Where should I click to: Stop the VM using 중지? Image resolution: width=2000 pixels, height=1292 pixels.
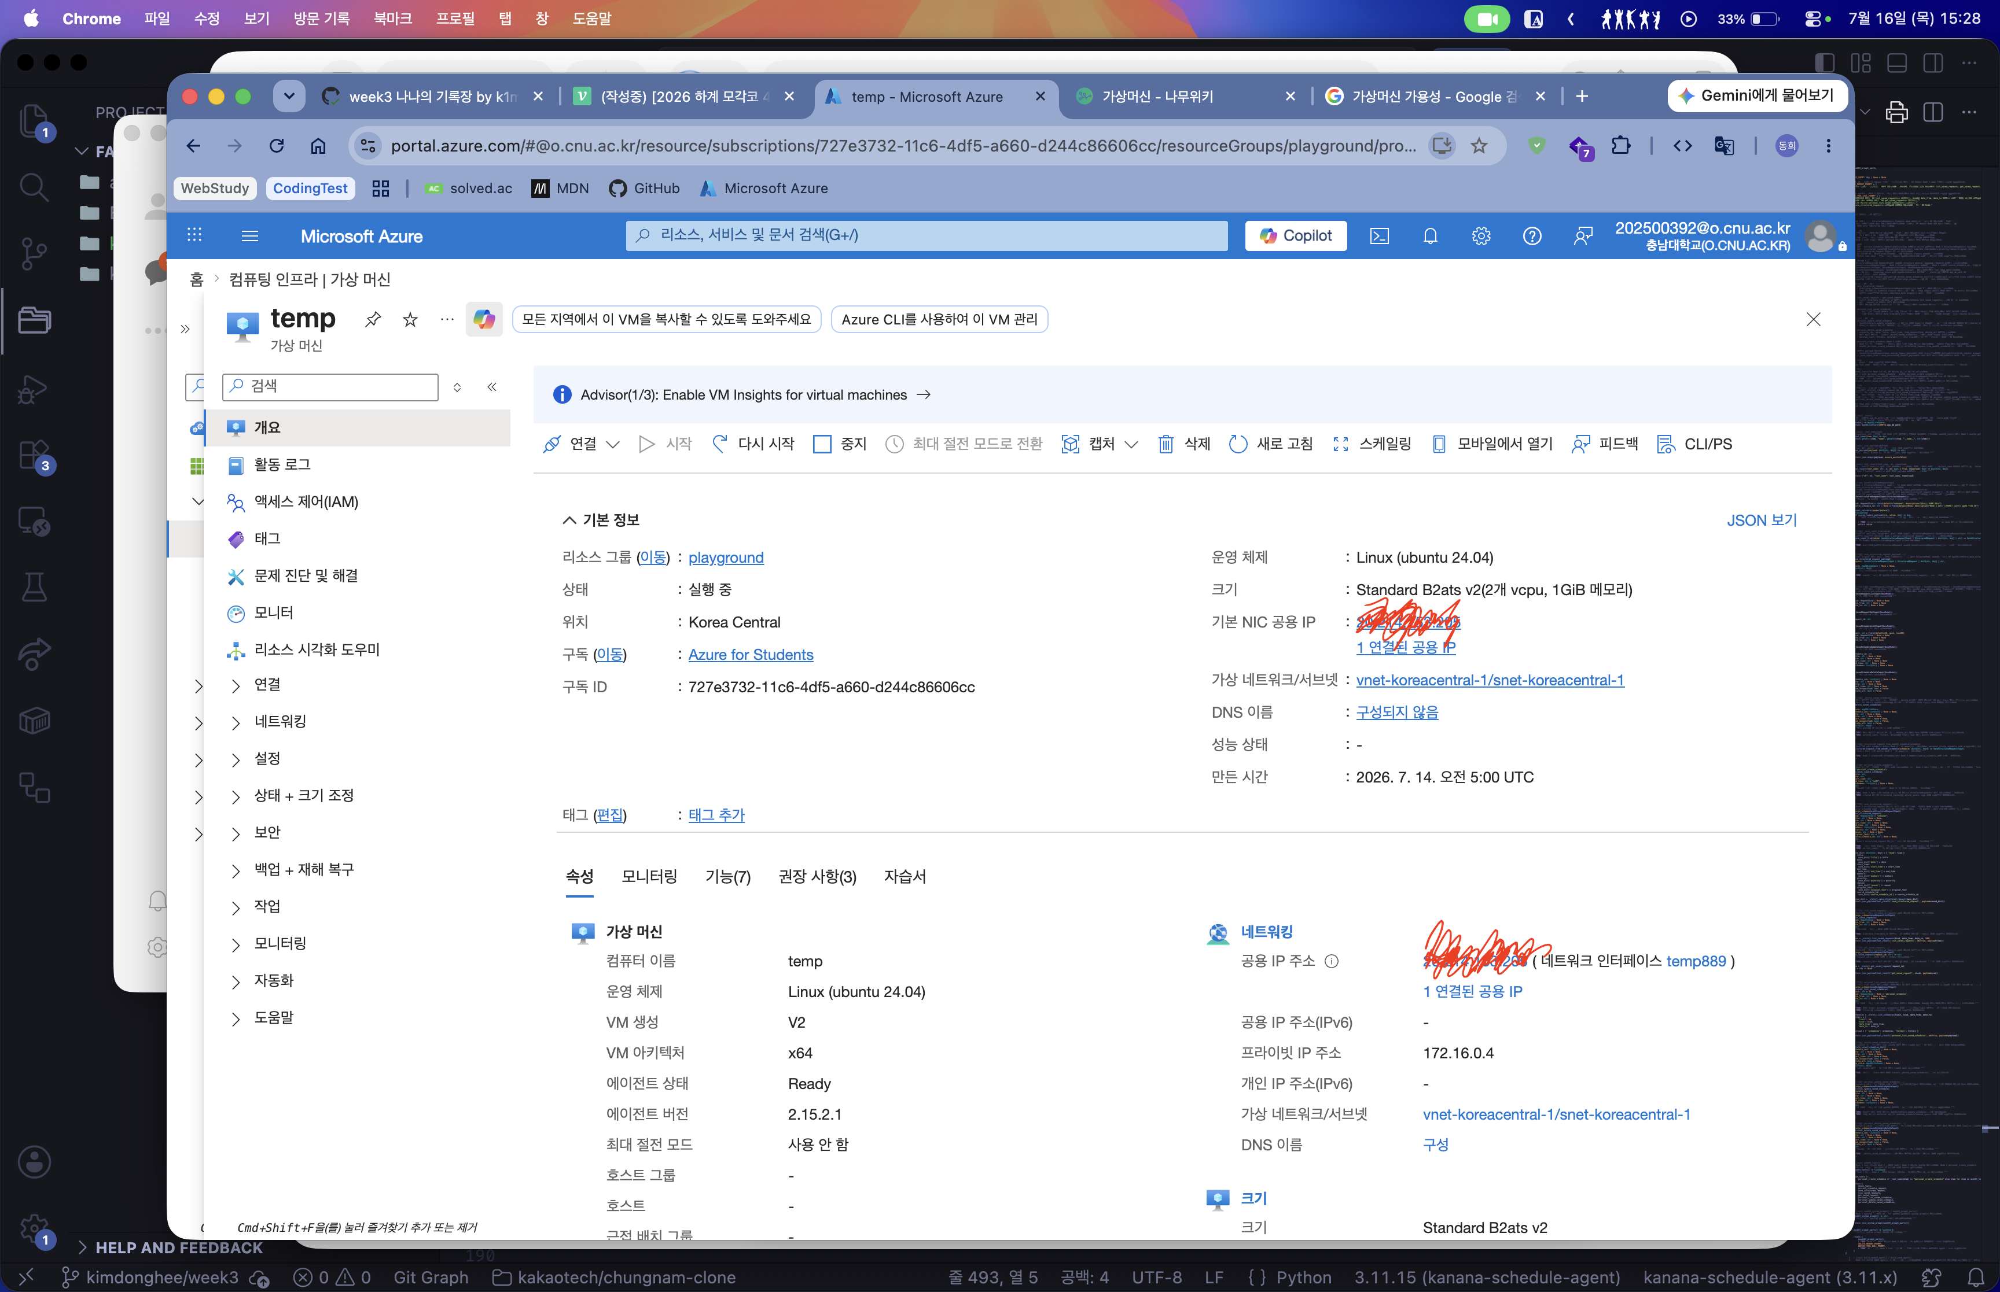(839, 444)
